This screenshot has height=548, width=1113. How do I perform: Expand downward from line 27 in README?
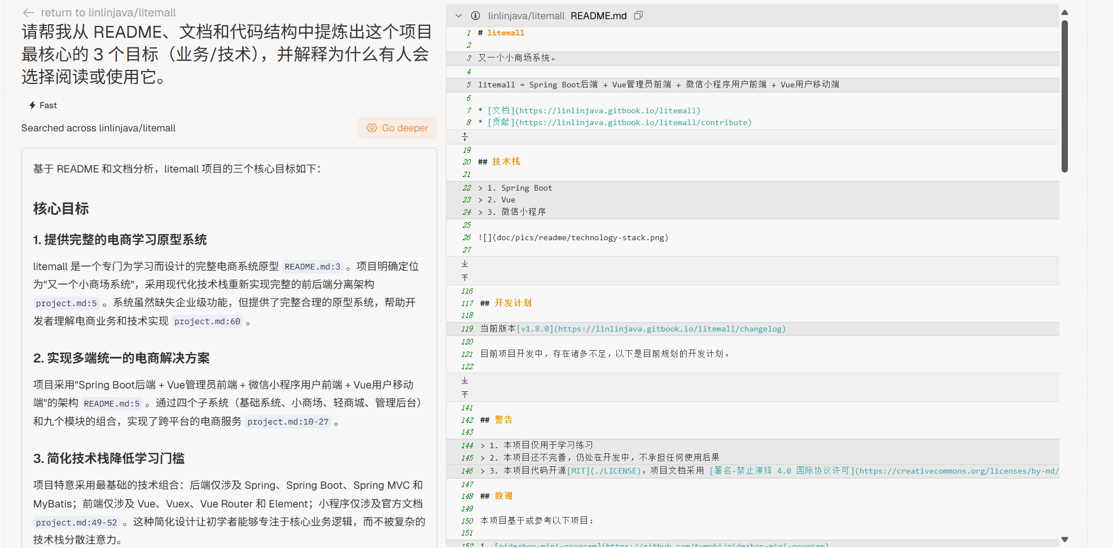tap(465, 264)
